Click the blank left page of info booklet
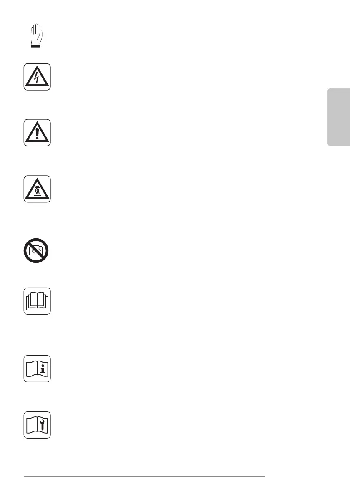 [x=32, y=369]
